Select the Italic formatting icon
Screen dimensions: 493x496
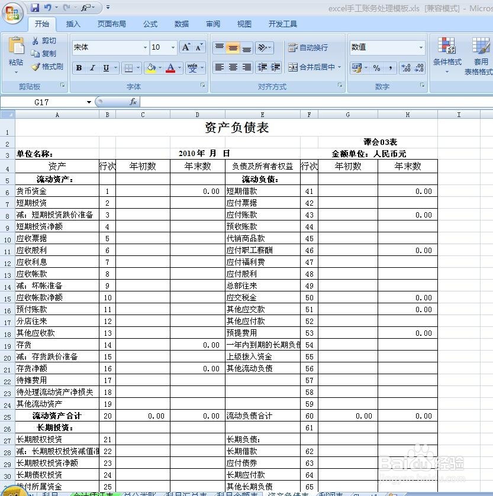[x=92, y=67]
